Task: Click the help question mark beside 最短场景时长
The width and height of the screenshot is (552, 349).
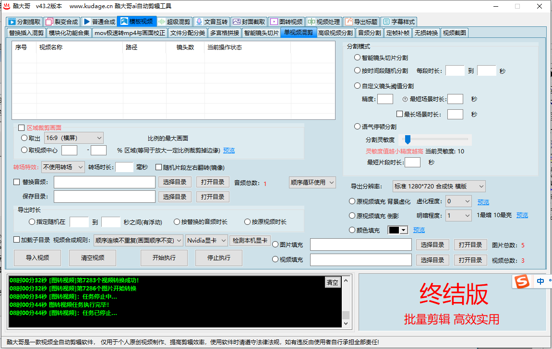Action: (405, 99)
